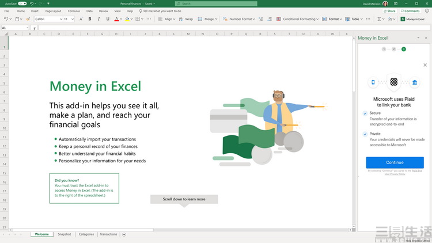Open more font options ellipsis
Viewport: 432px width, 243px height.
click(149, 19)
